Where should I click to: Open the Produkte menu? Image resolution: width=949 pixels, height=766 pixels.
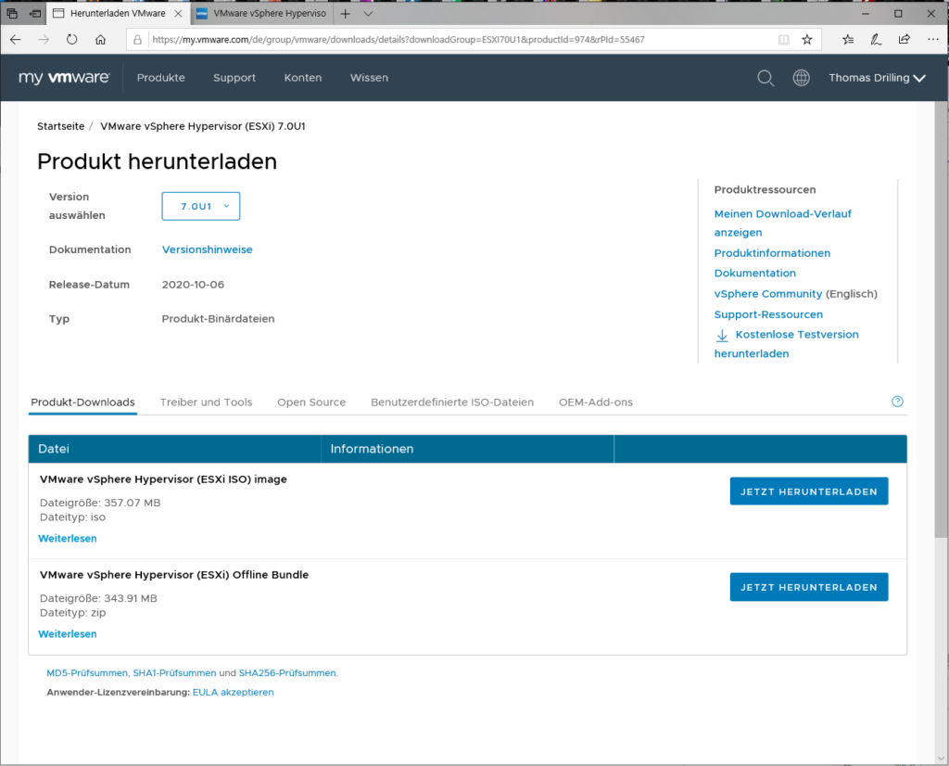(x=161, y=78)
